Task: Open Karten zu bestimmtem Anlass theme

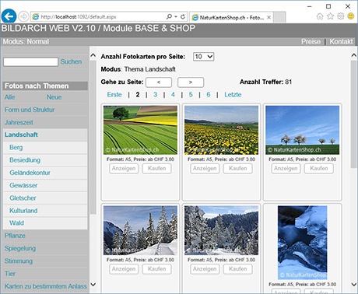Action: click(45, 286)
